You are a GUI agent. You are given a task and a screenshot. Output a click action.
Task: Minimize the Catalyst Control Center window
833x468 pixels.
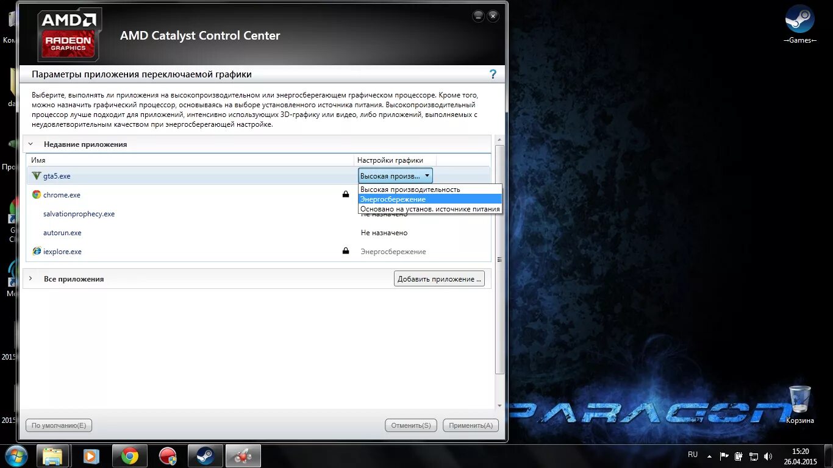click(479, 16)
